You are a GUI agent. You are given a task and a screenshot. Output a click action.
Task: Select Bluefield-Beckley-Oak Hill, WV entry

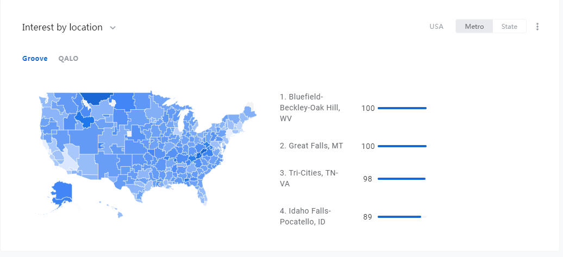[310, 108]
